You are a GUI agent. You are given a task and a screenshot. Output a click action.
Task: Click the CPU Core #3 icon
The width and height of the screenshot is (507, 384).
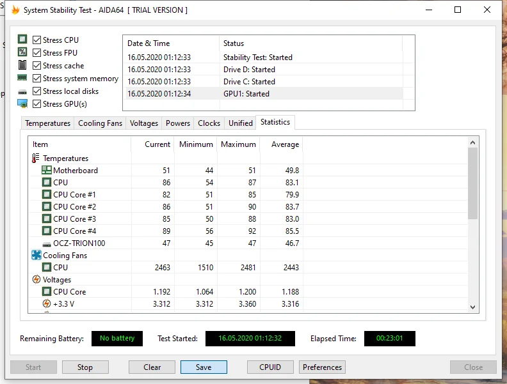pos(47,219)
